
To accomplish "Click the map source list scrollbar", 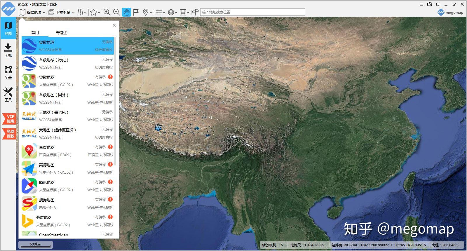I will [115, 101].
